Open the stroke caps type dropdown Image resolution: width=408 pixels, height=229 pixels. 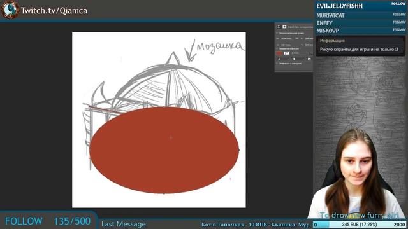(x=298, y=59)
